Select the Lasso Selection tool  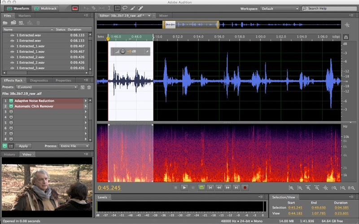click(x=125, y=8)
